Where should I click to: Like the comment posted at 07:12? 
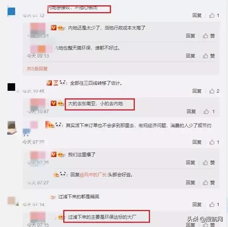[214, 15]
